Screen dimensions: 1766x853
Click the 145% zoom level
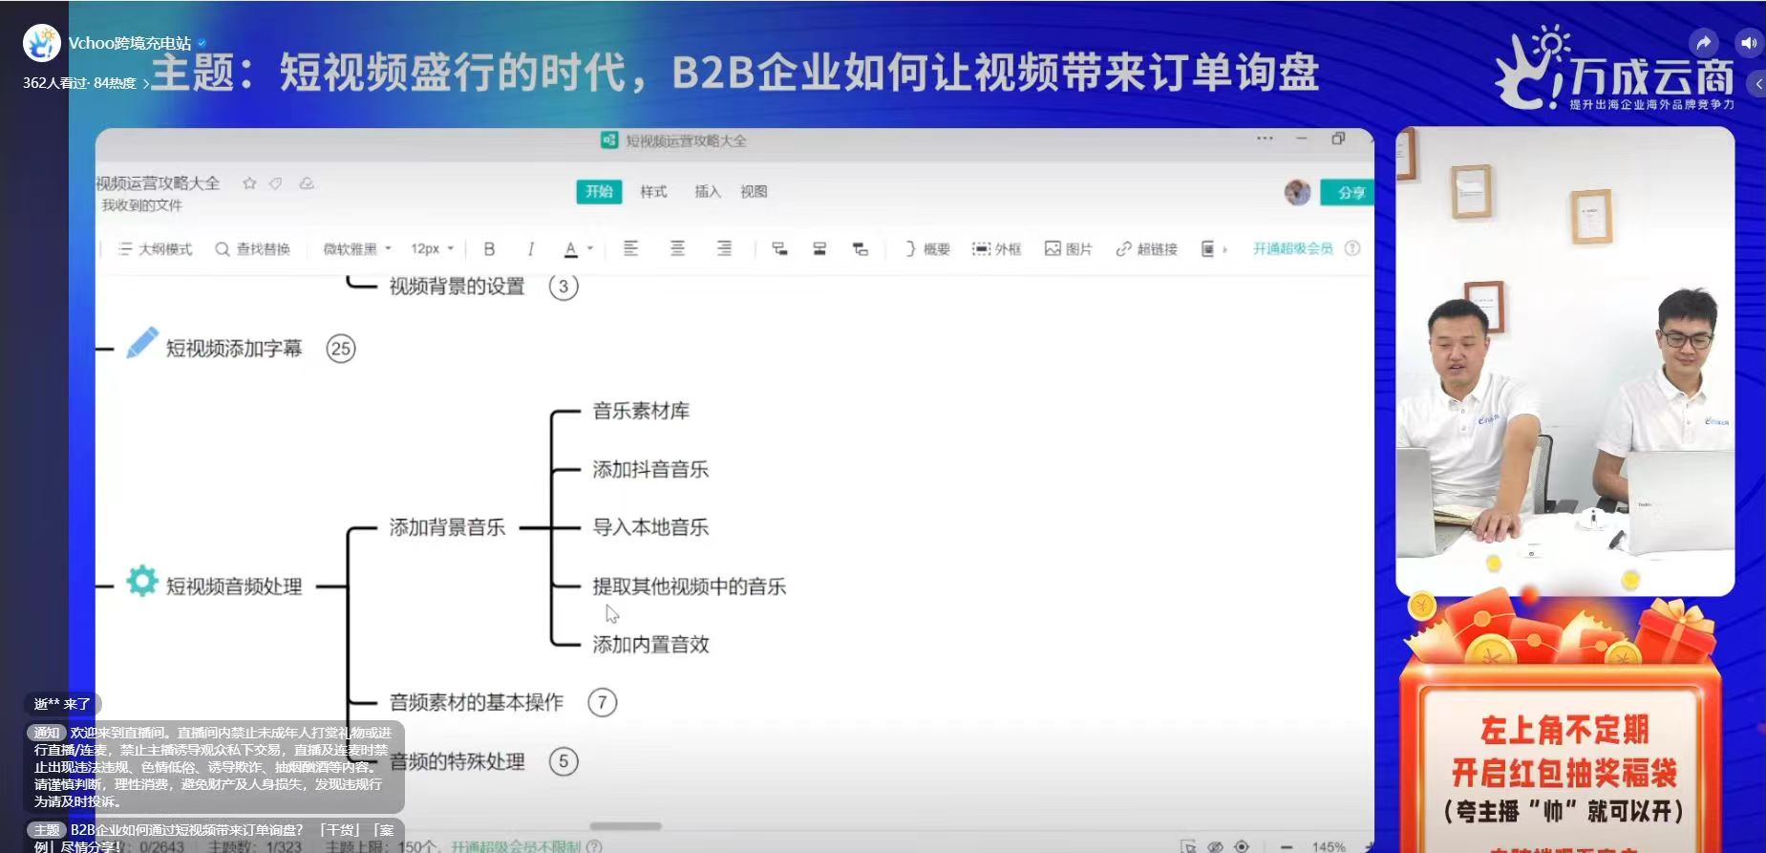[1329, 846]
